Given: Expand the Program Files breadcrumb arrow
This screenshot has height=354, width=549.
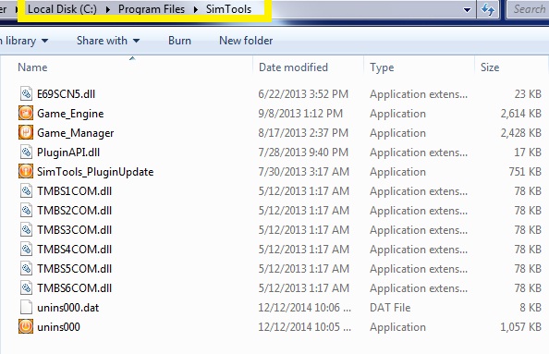Looking at the screenshot, I should (x=196, y=9).
